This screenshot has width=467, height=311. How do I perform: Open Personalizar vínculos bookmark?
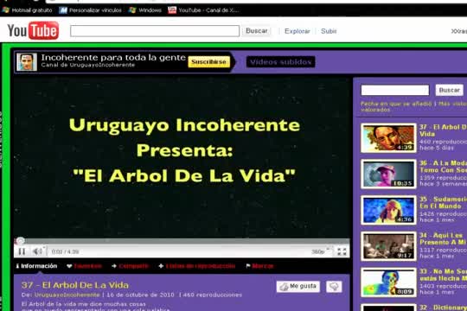[91, 10]
